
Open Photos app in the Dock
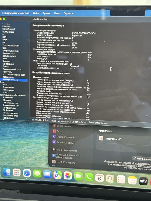click(x=68, y=175)
